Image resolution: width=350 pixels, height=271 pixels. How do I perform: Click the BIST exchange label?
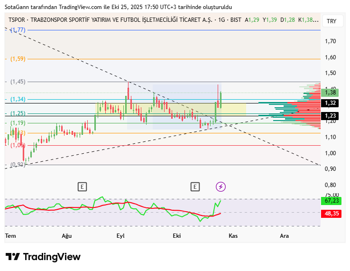click(x=236, y=20)
